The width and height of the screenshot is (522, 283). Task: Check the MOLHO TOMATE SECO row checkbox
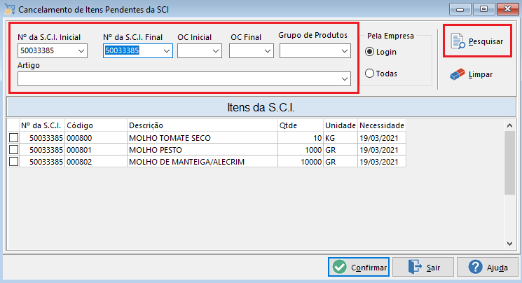(13, 138)
